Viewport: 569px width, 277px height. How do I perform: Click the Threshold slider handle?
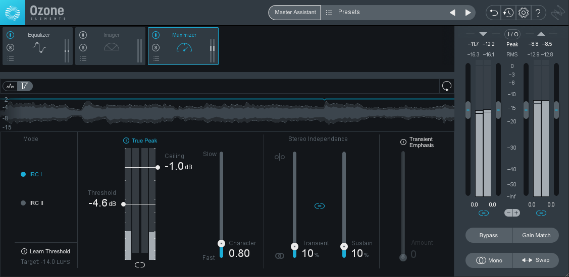click(123, 204)
